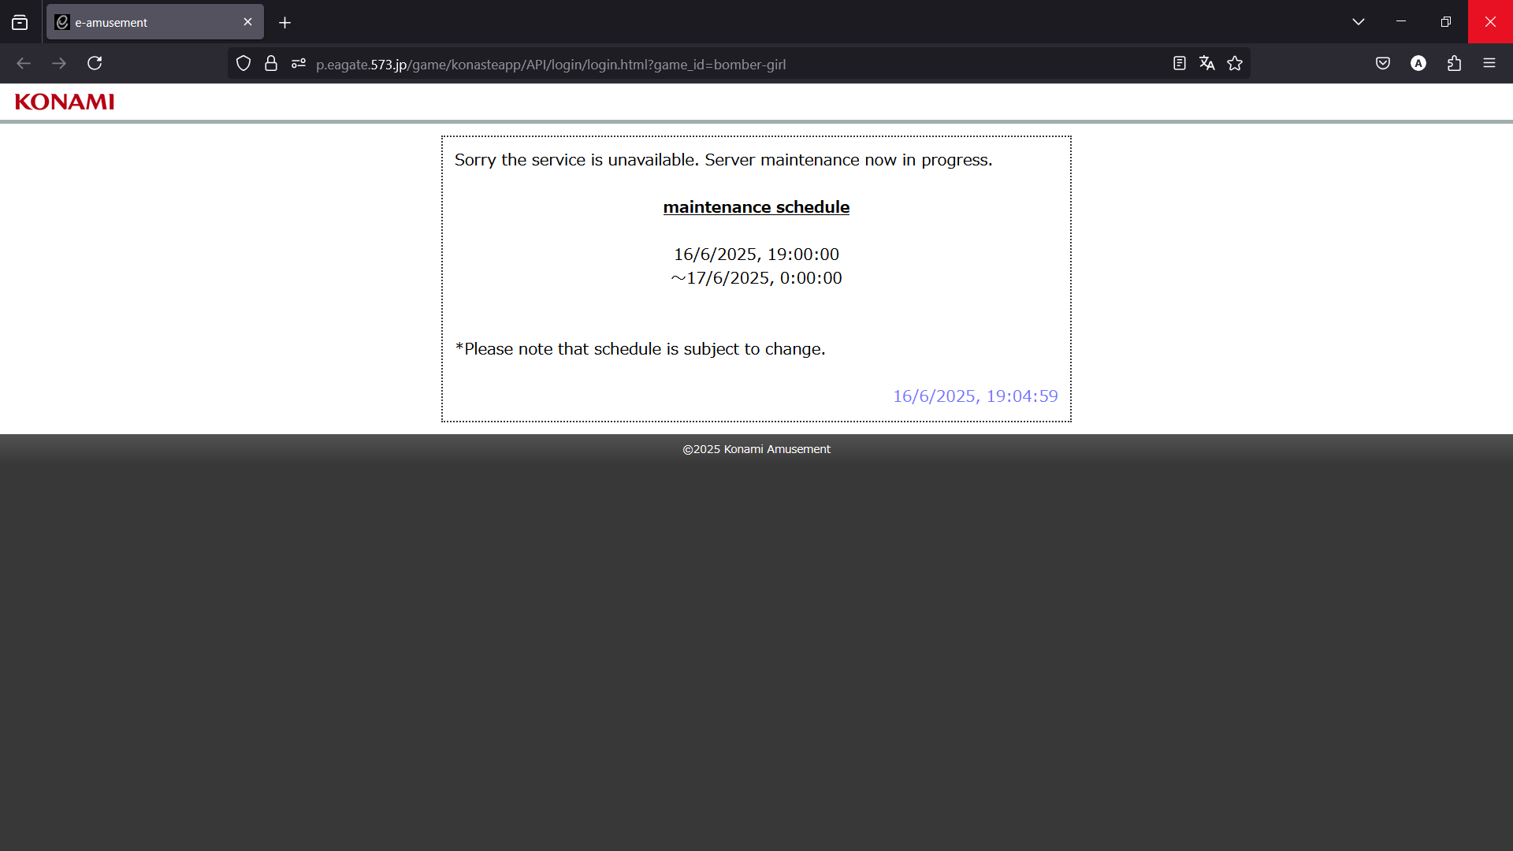Open the translate page icon
1513x851 pixels.
[x=1206, y=64]
